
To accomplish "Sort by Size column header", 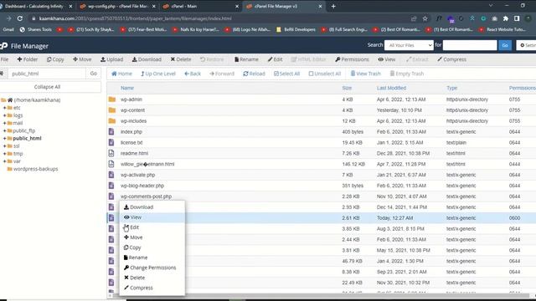I will (x=347, y=88).
